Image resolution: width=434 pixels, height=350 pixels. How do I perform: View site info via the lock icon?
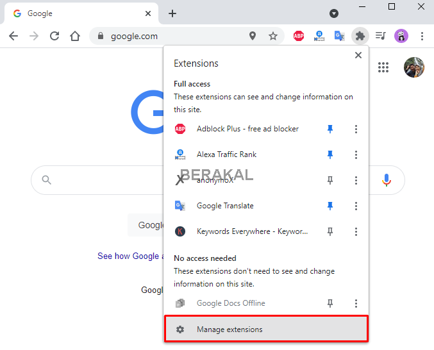pyautogui.click(x=101, y=36)
